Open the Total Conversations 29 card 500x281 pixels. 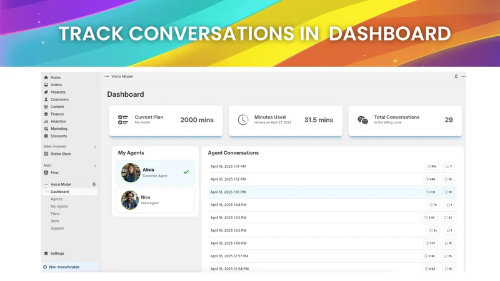pos(405,121)
